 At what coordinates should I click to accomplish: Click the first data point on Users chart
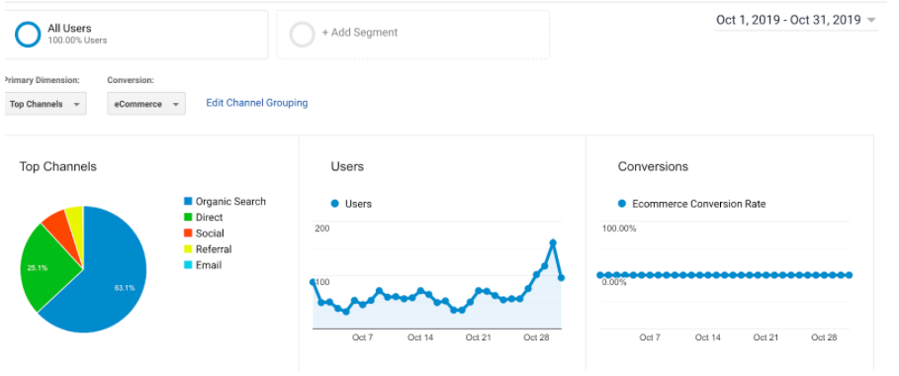pos(314,282)
